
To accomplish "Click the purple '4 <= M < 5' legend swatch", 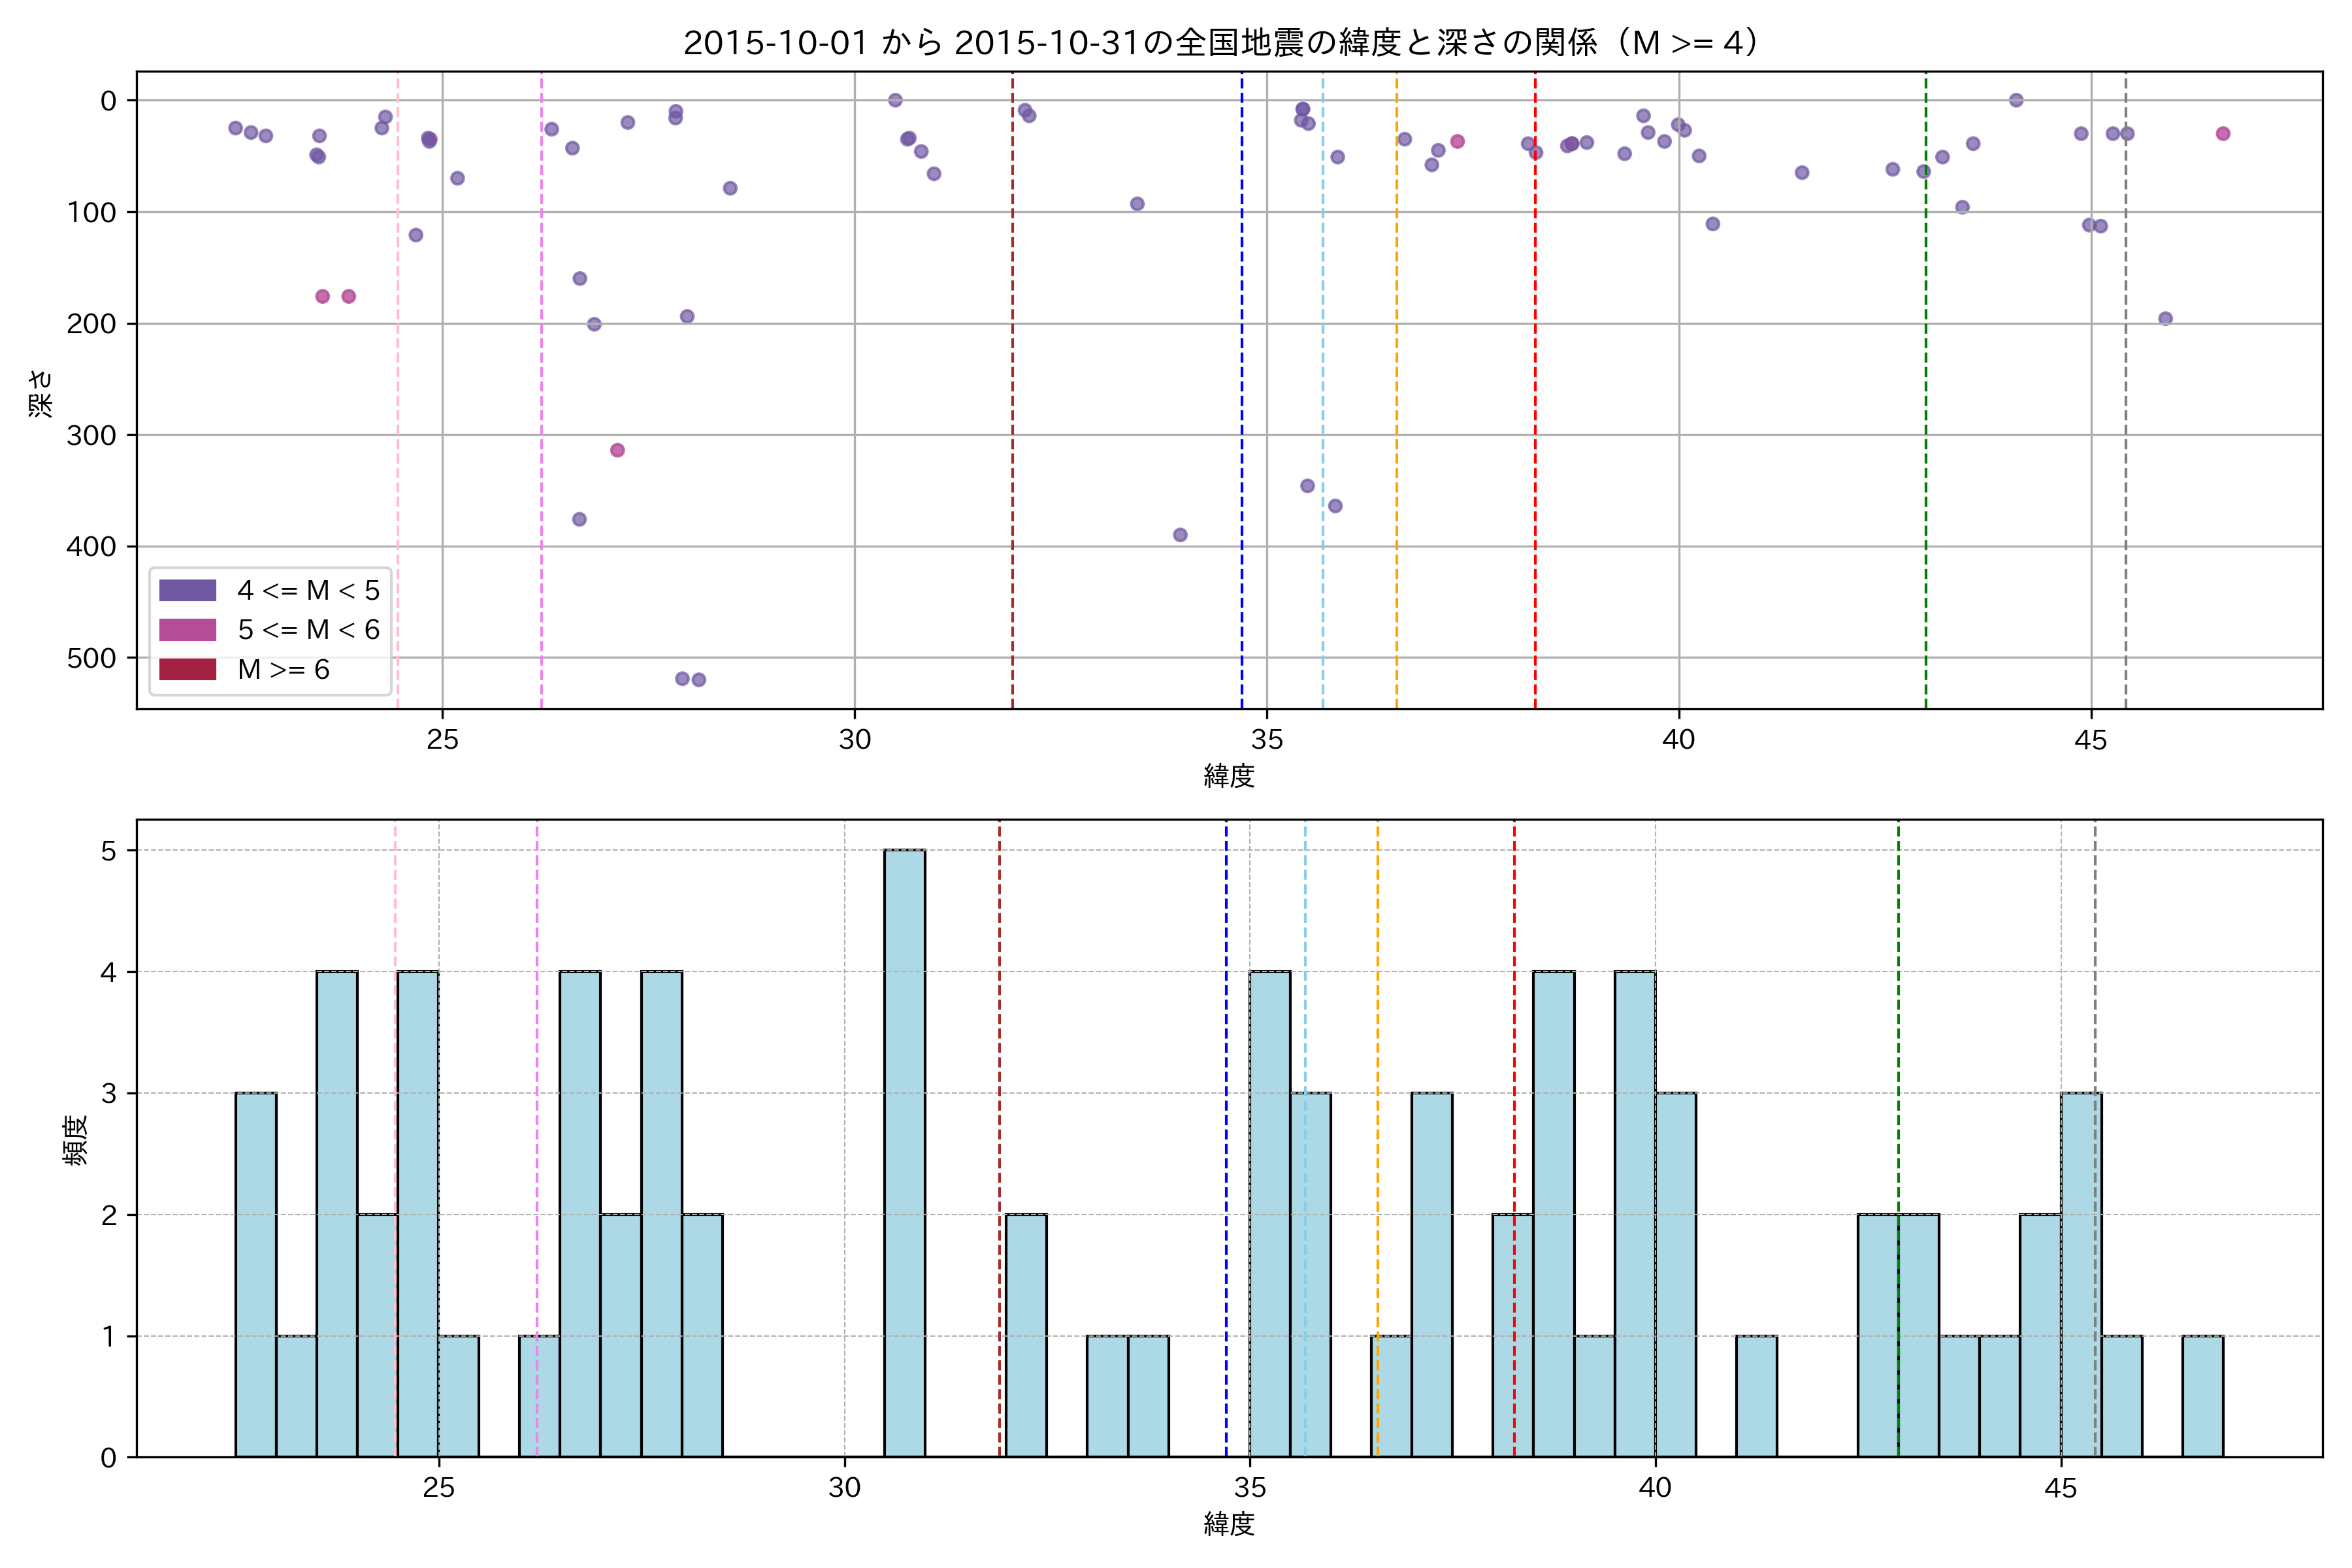I will click(187, 590).
